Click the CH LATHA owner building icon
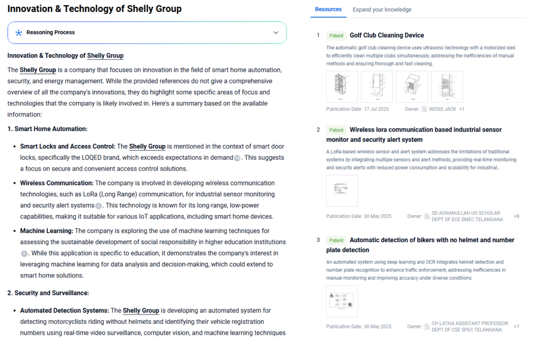Viewport: 533px width, 339px height. (x=427, y=327)
